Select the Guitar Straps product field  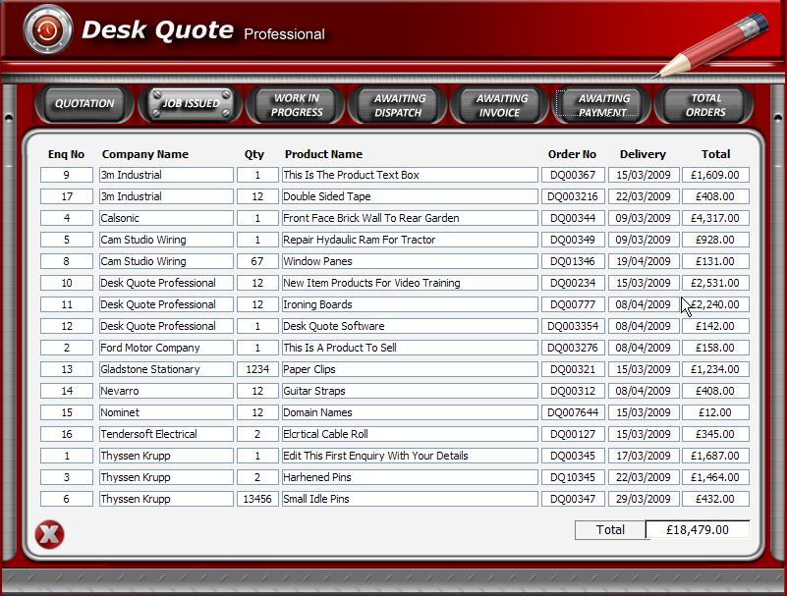pyautogui.click(x=409, y=391)
